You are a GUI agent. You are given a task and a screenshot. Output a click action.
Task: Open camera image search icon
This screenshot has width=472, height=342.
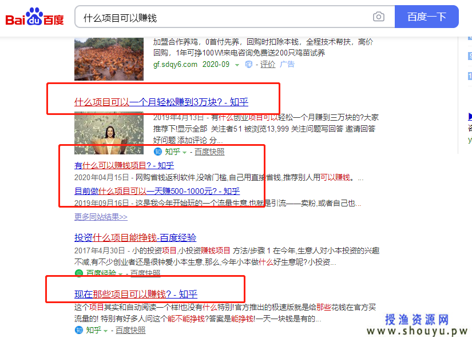pos(378,17)
